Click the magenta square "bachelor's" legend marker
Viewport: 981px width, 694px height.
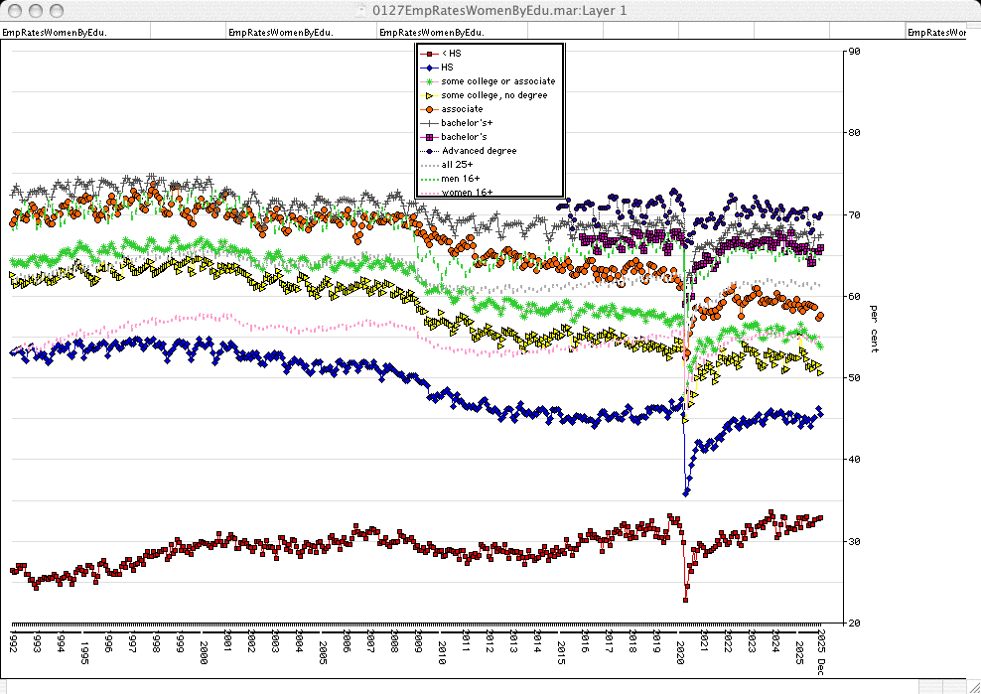428,137
